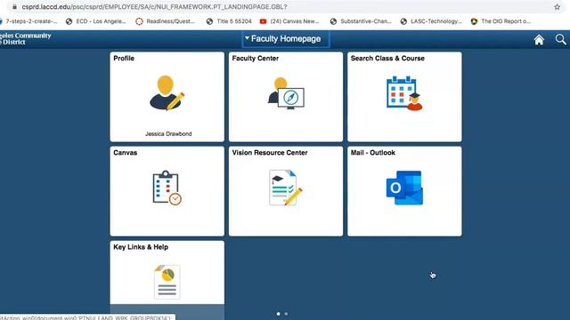Click the Community College District logo
The height and width of the screenshot is (320, 570).
coord(26,39)
